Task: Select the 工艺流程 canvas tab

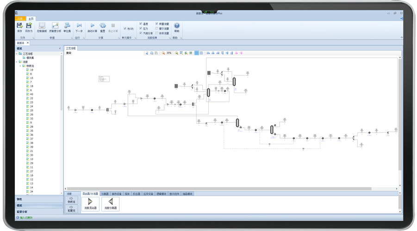Action: [71, 49]
